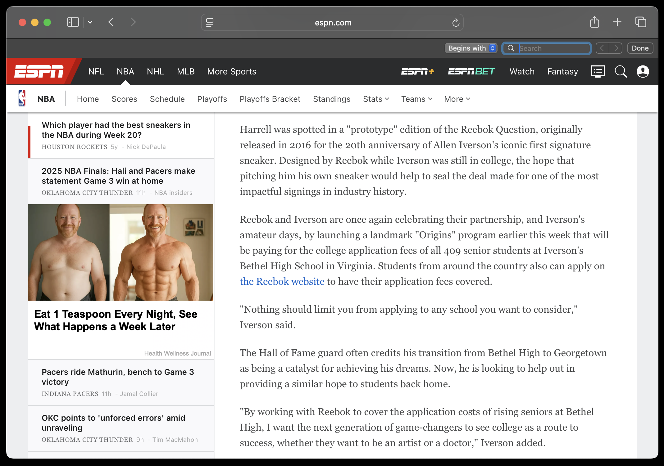Reload the espn.com page
664x466 pixels.
click(x=455, y=23)
